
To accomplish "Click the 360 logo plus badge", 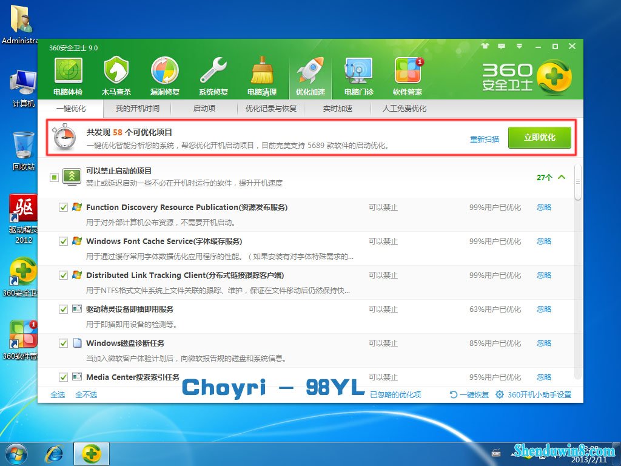I will tap(554, 77).
